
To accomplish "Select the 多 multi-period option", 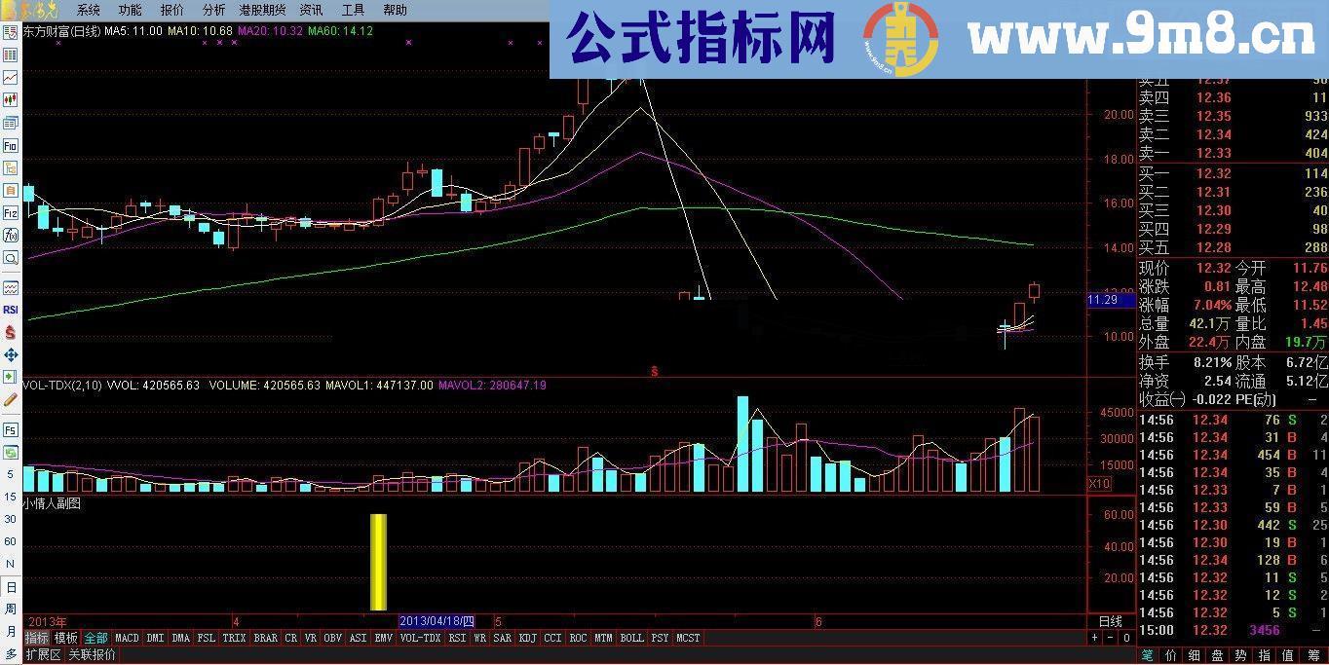I will (11, 654).
